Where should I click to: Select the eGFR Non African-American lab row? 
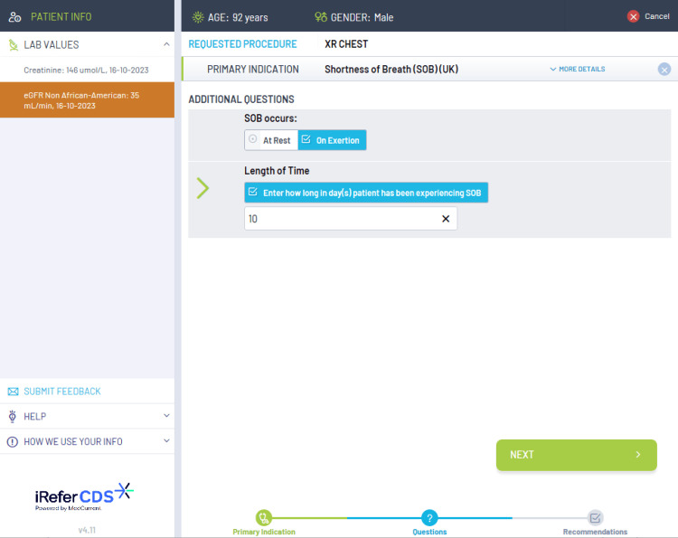(87, 99)
